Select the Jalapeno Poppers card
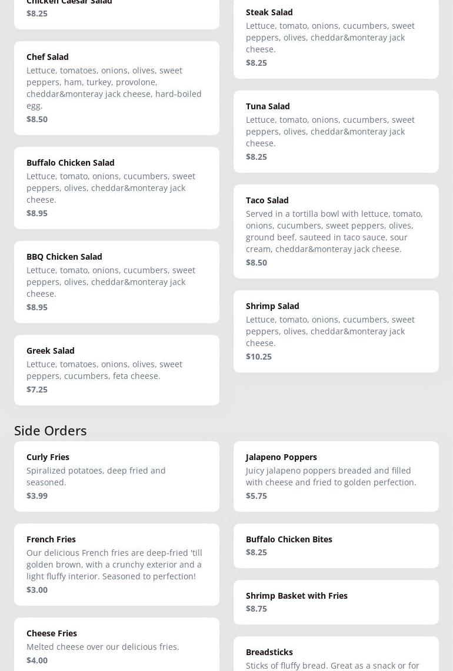The width and height of the screenshot is (453, 671). click(336, 477)
